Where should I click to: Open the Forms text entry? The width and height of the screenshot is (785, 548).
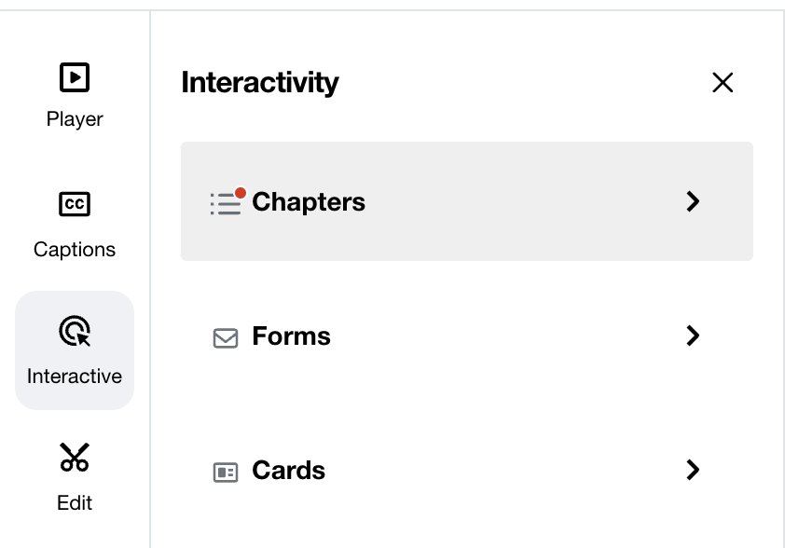pos(291,336)
